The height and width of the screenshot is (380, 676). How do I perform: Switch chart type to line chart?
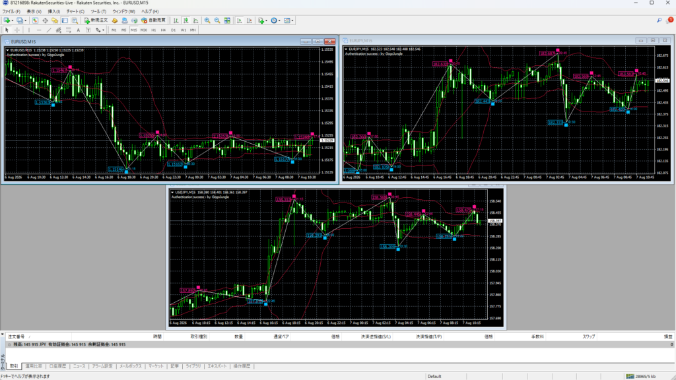pyautogui.click(x=195, y=20)
